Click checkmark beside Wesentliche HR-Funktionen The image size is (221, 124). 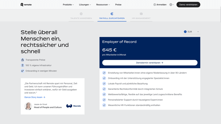click(104, 105)
